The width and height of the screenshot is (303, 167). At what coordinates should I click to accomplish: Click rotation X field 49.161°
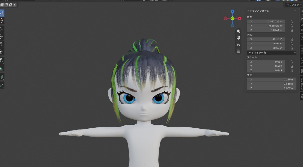click(x=266, y=39)
